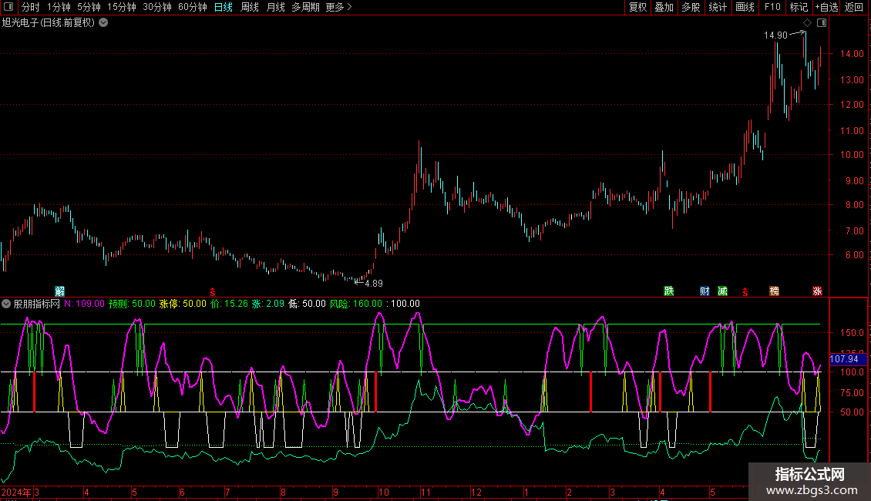Click the panel layout icon before 分时
The width and height of the screenshot is (871, 501).
coord(8,7)
